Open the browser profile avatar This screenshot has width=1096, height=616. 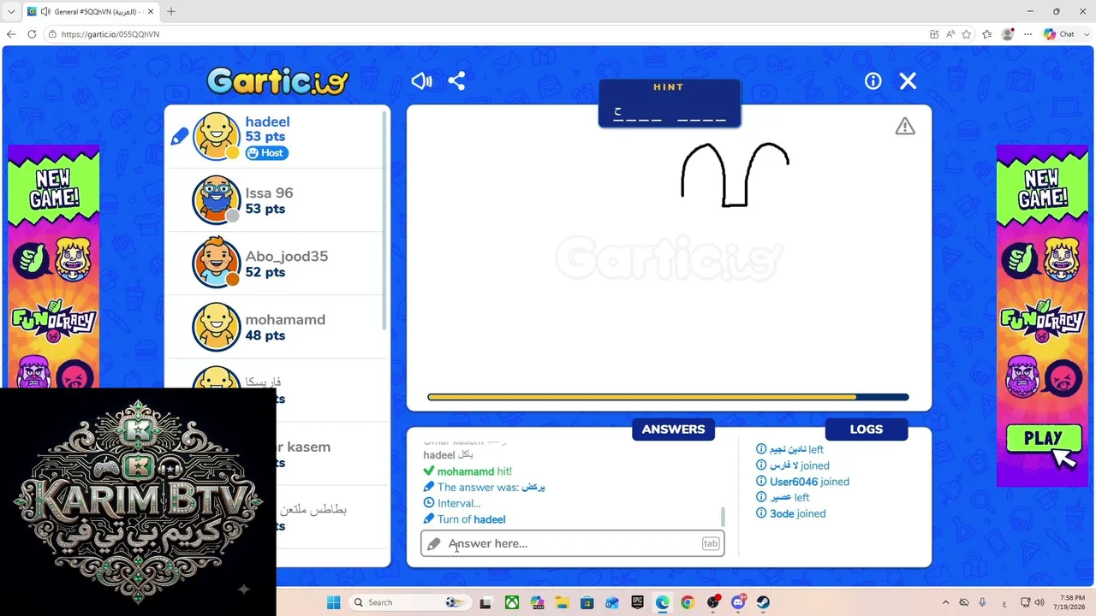1008,34
